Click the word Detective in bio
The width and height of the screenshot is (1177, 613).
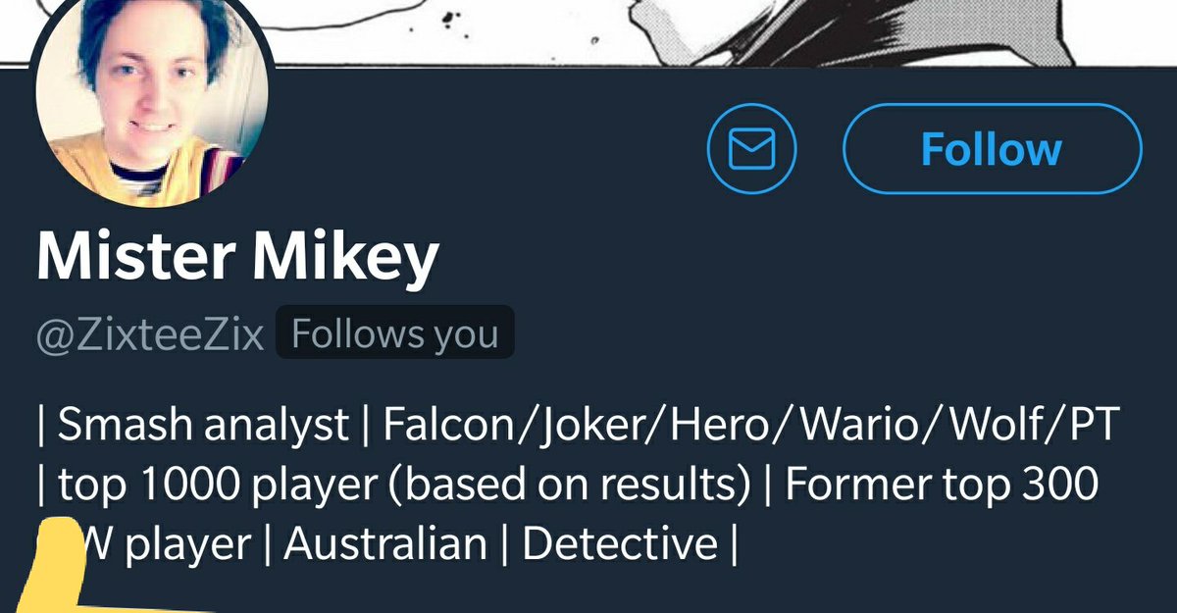pos(619,543)
